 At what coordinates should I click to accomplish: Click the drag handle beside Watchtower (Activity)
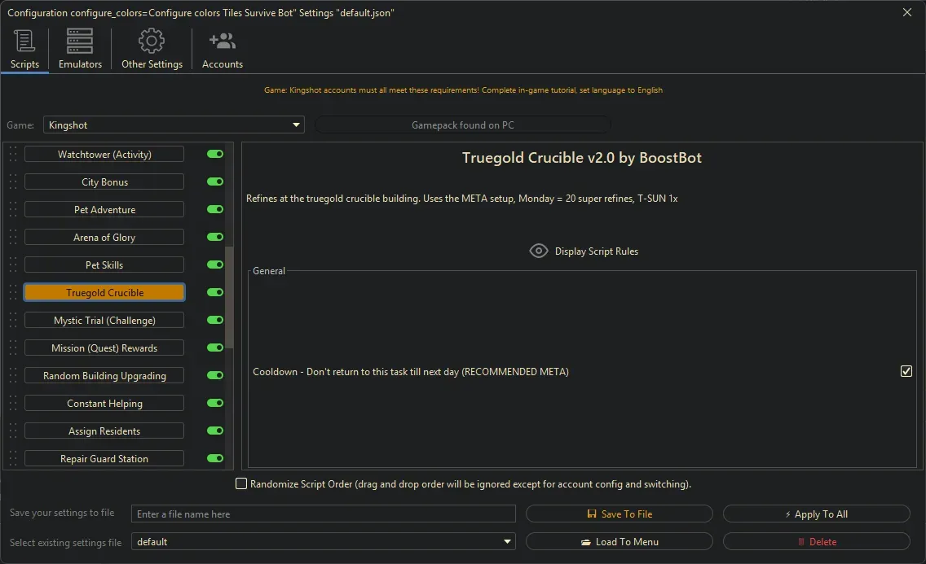click(13, 154)
